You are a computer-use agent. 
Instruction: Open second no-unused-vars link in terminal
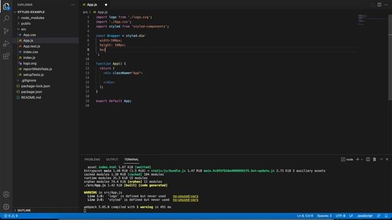[x=186, y=200]
